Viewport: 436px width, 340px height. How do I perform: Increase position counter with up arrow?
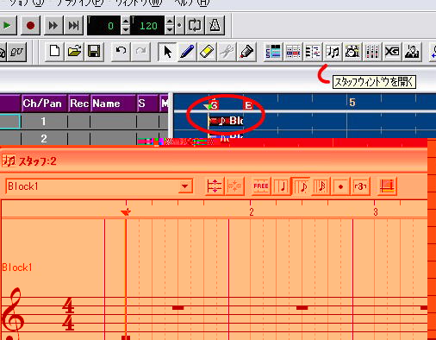pos(126,21)
